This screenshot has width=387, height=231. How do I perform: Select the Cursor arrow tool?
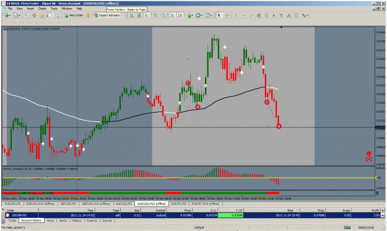(219, 15)
